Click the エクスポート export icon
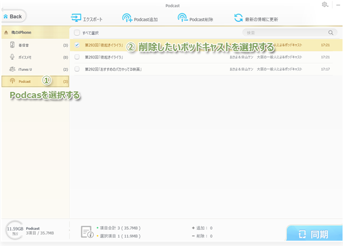Viewport: 343px width, 246px height. (x=76, y=18)
